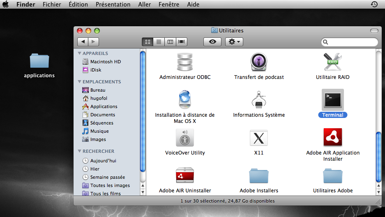
Task: Select the VoiceOver Utility icon
Action: pyautogui.click(x=185, y=138)
